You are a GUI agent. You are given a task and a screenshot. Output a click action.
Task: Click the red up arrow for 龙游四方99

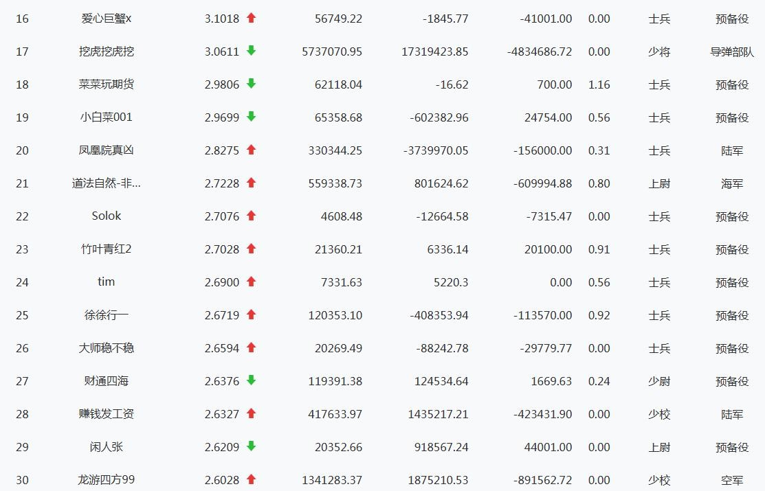(251, 479)
